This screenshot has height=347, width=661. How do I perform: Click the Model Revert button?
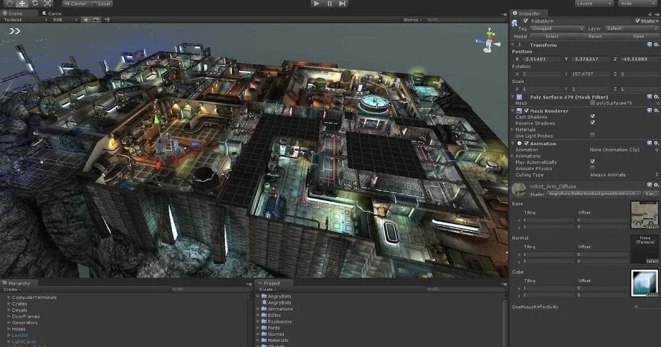click(595, 36)
